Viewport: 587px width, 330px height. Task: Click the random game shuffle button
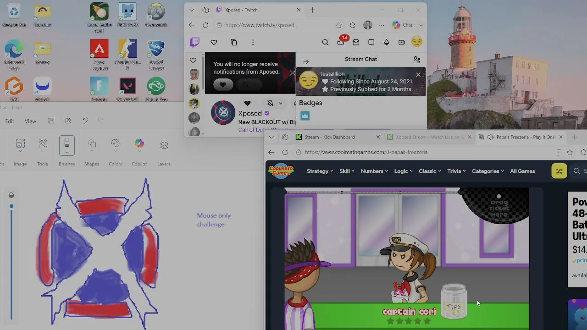point(559,171)
